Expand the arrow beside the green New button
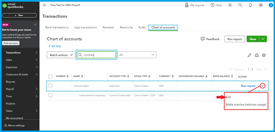Image resolution: width=275 pixels, height=132 pixels. [263, 39]
